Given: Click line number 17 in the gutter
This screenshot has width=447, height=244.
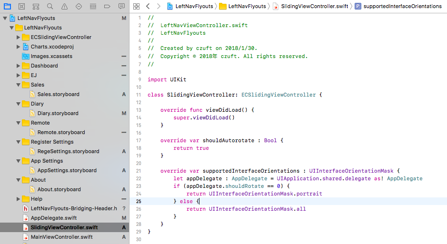Looking at the screenshot, I should pyautogui.click(x=138, y=140).
